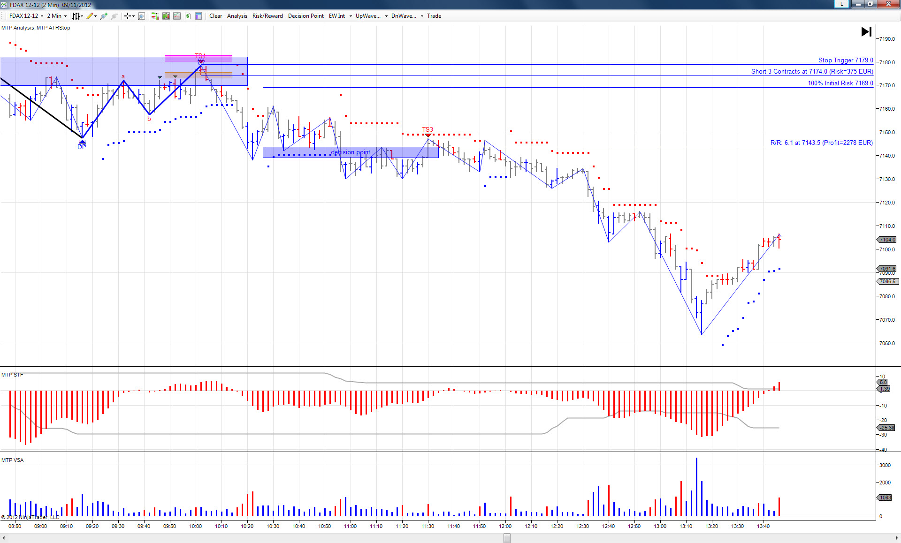The height and width of the screenshot is (543, 901).
Task: Open the indicators chart icon
Action: (x=177, y=16)
